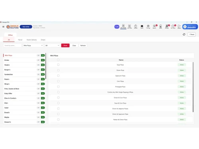Viewport: 199px width, 149px height.
Task: Click the Omanja Solutions logo
Action: (x=12, y=27)
